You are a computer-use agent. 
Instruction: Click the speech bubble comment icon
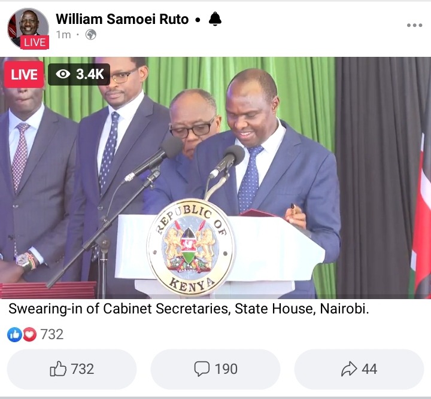point(202,369)
